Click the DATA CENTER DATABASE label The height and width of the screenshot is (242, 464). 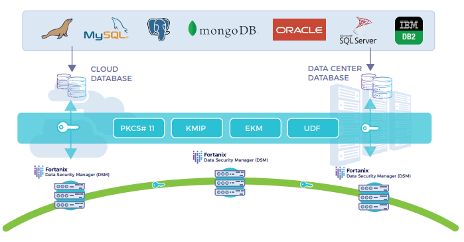pyautogui.click(x=335, y=73)
